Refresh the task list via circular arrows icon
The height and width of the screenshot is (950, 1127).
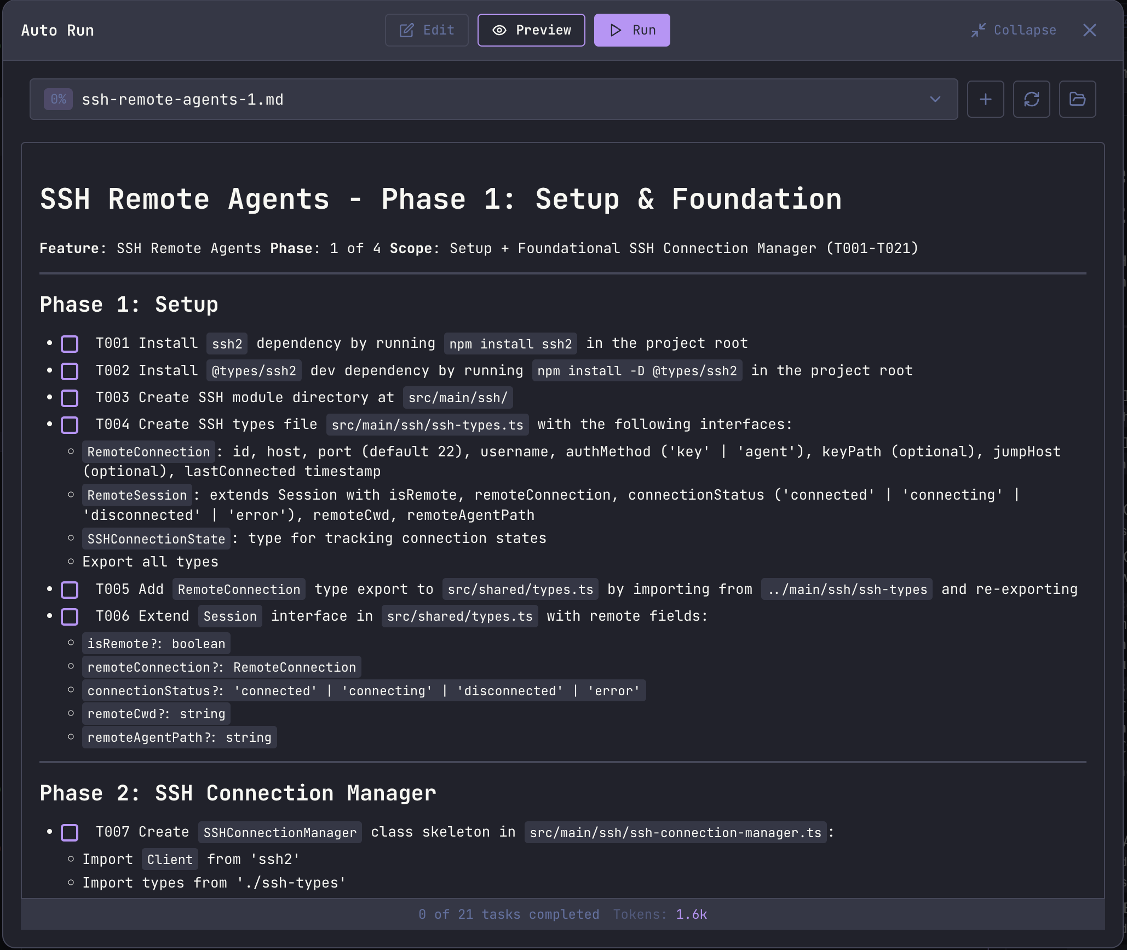(x=1031, y=99)
